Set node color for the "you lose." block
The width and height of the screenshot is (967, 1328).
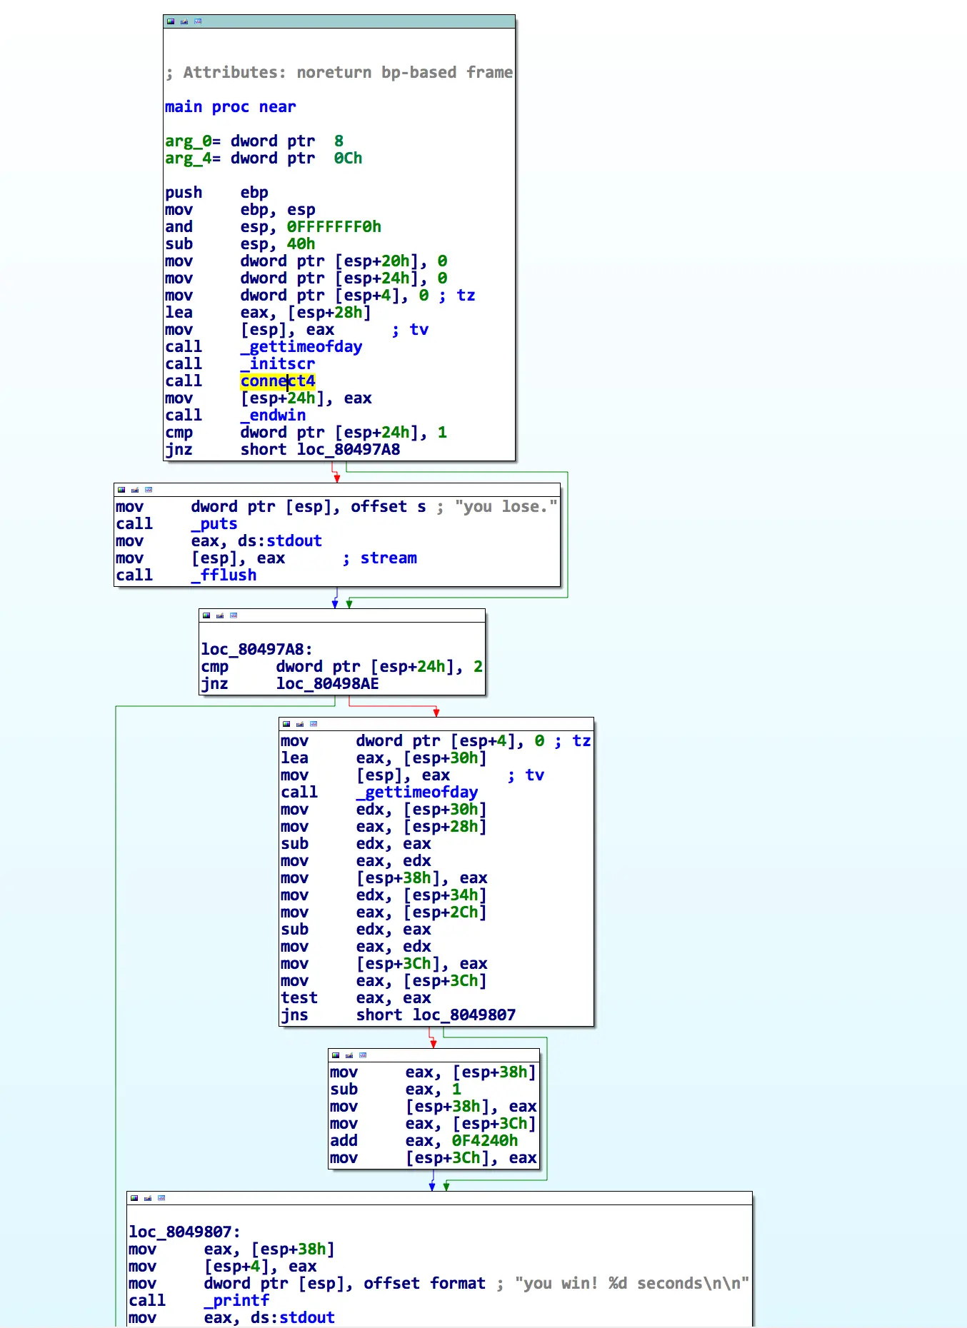pos(121,490)
